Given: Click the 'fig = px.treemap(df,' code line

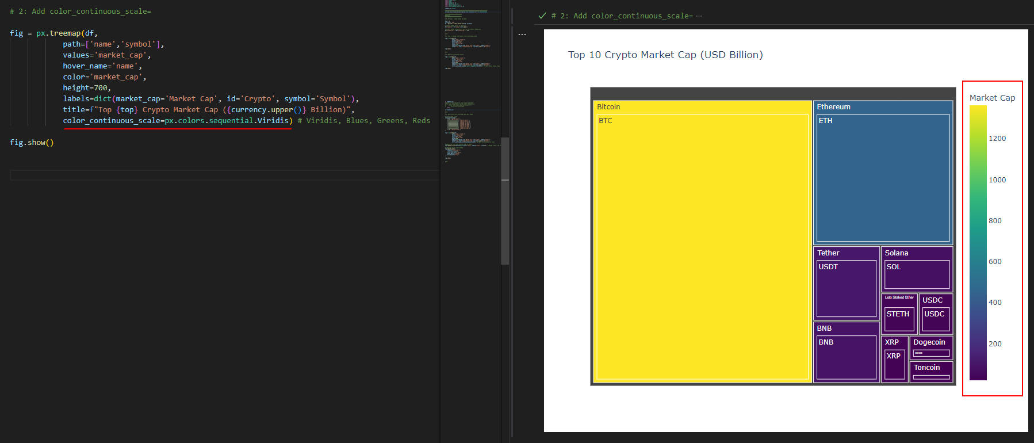Looking at the screenshot, I should [53, 33].
